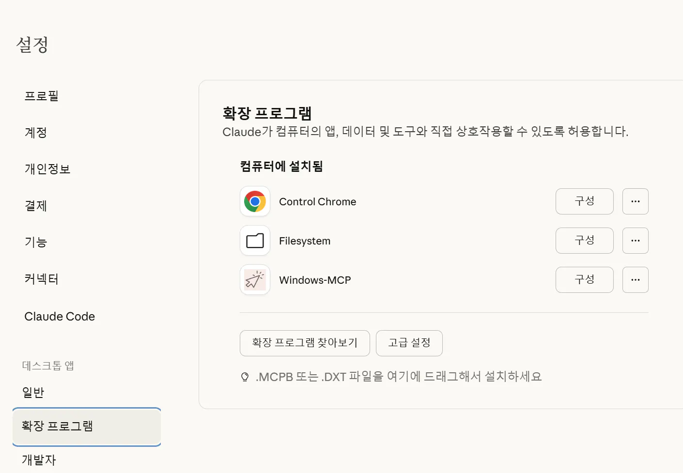Select the 일반 desktop app section
Viewport: 683px width, 473px height.
click(34, 392)
